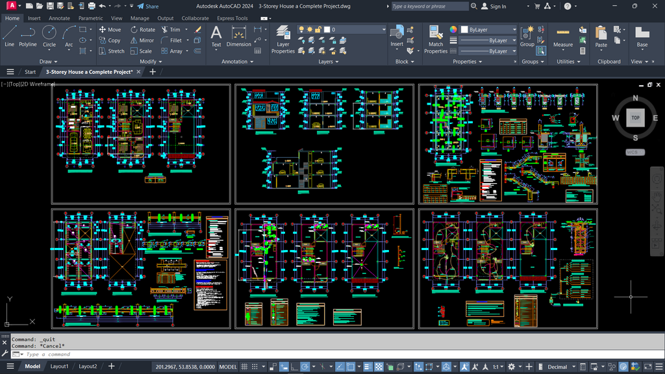Expand the Layers panel
665x374 pixels.
(x=328, y=62)
